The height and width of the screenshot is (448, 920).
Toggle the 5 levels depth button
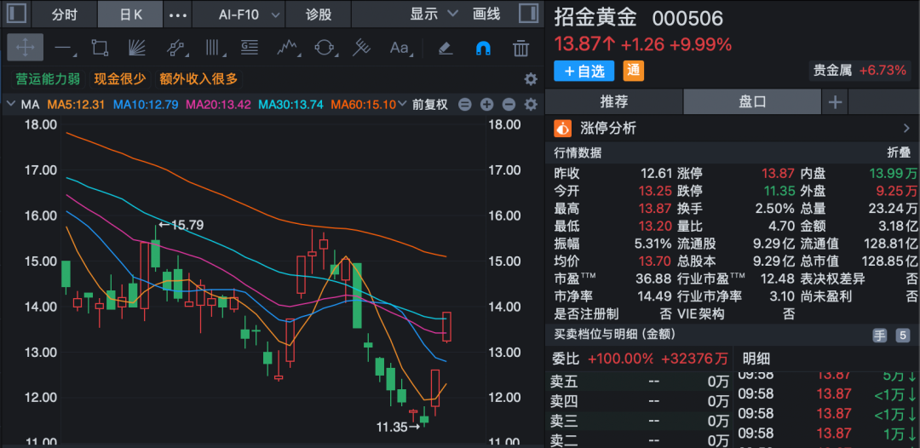point(902,336)
